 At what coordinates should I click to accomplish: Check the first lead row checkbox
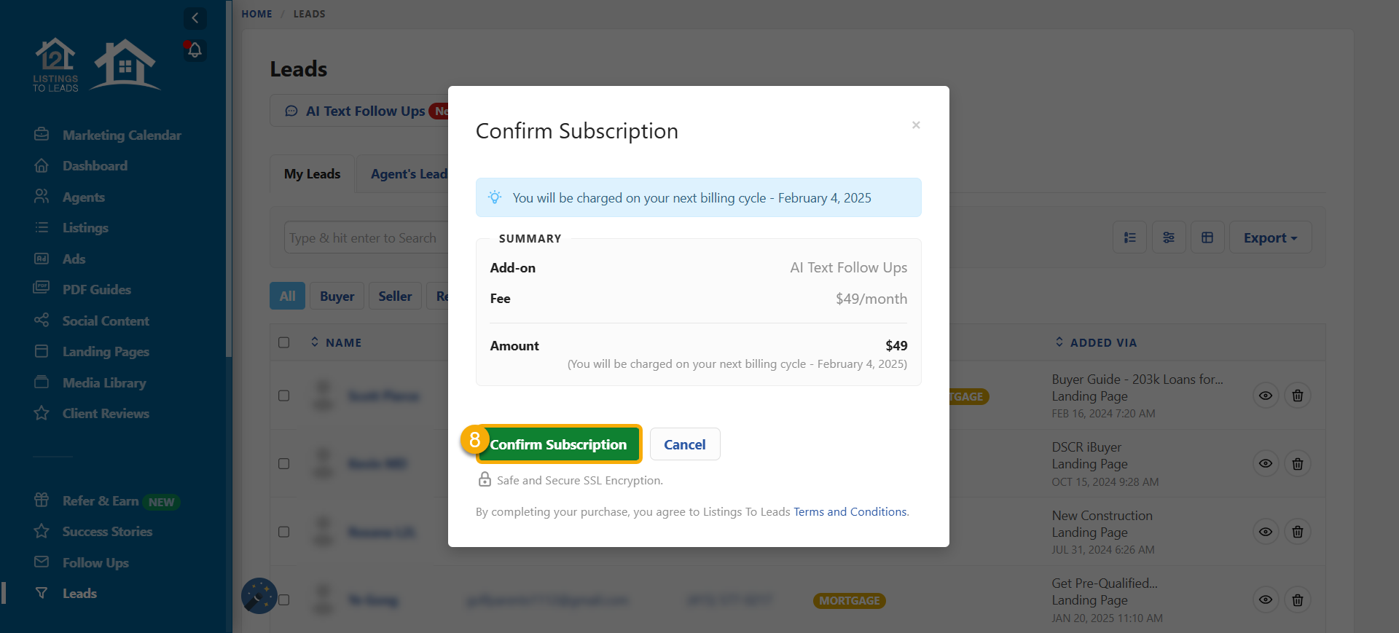point(284,396)
